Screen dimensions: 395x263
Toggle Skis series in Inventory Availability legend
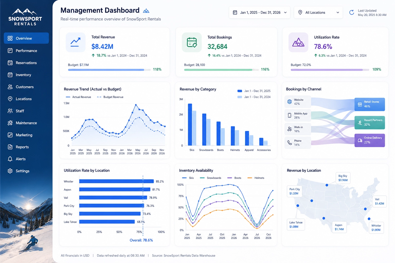coord(188,178)
